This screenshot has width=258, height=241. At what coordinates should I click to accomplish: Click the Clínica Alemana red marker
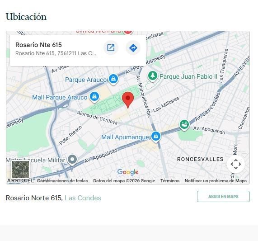[x=128, y=32]
